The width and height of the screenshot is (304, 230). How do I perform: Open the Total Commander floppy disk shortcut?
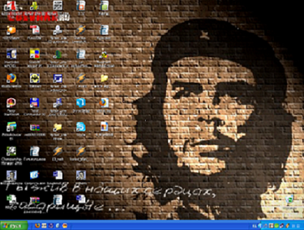(35, 103)
